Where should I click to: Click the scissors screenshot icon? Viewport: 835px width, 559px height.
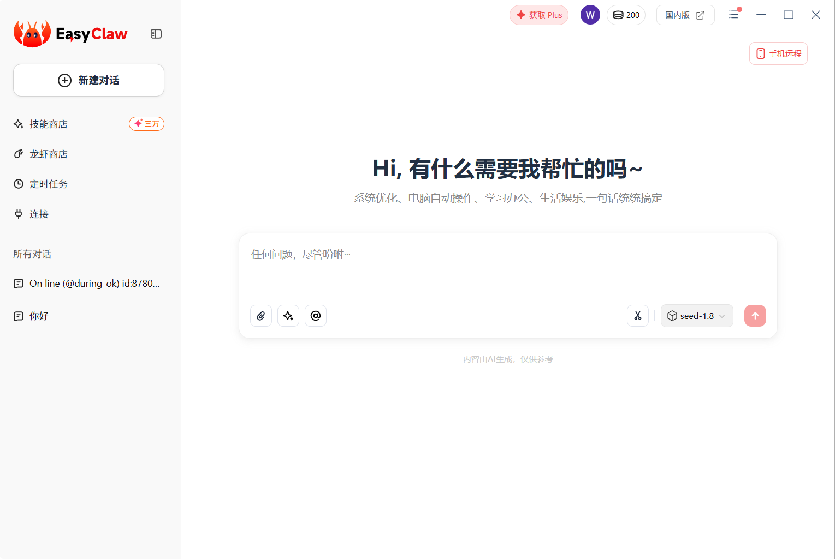tap(637, 316)
